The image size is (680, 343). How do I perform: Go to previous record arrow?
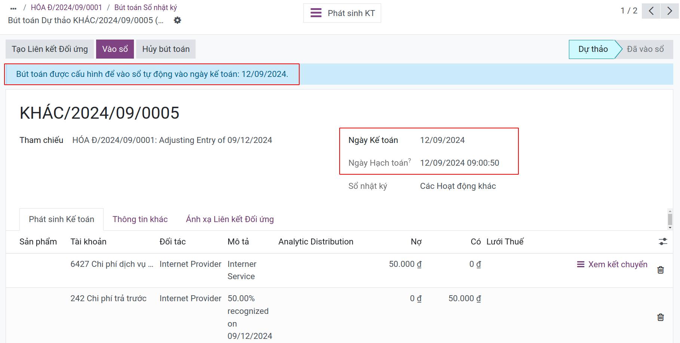point(651,11)
